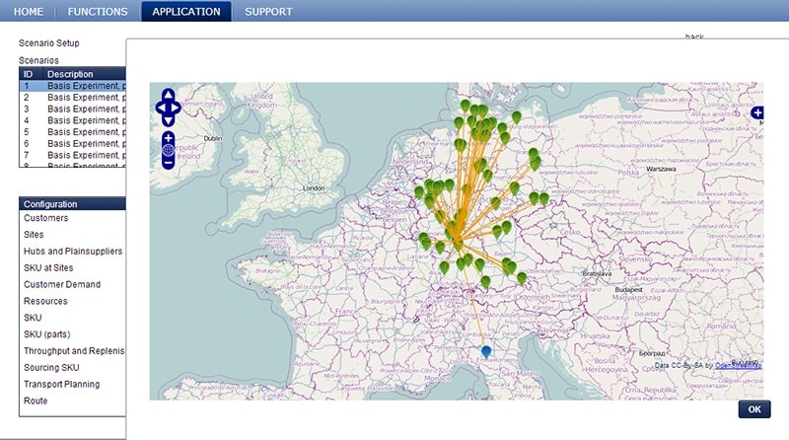This screenshot has width=789, height=440.
Task: Switch to the APPLICATION tab
Action: tap(186, 12)
